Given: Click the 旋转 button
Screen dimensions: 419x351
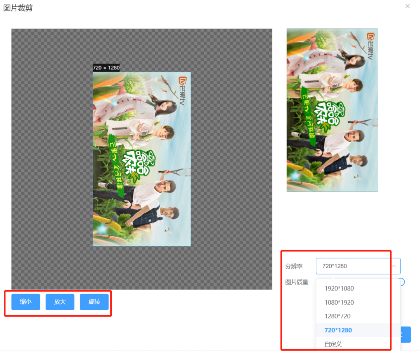Looking at the screenshot, I should tap(94, 302).
